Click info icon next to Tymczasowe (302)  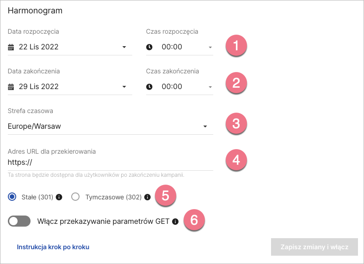[148, 197]
